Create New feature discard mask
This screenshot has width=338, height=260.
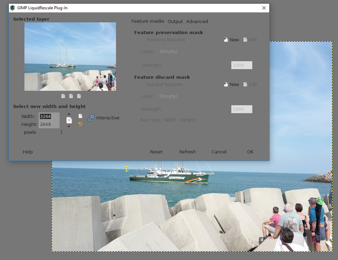231,85
